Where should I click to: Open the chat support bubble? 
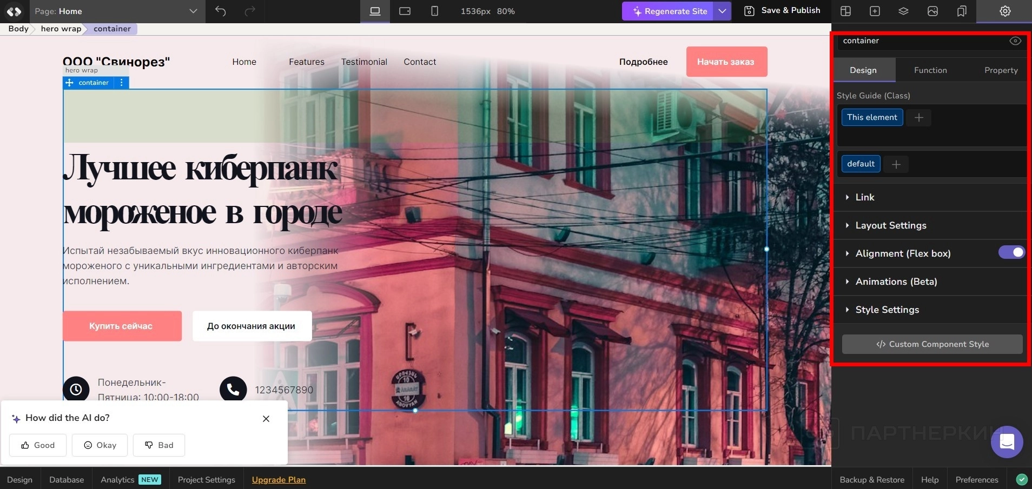(x=1007, y=442)
